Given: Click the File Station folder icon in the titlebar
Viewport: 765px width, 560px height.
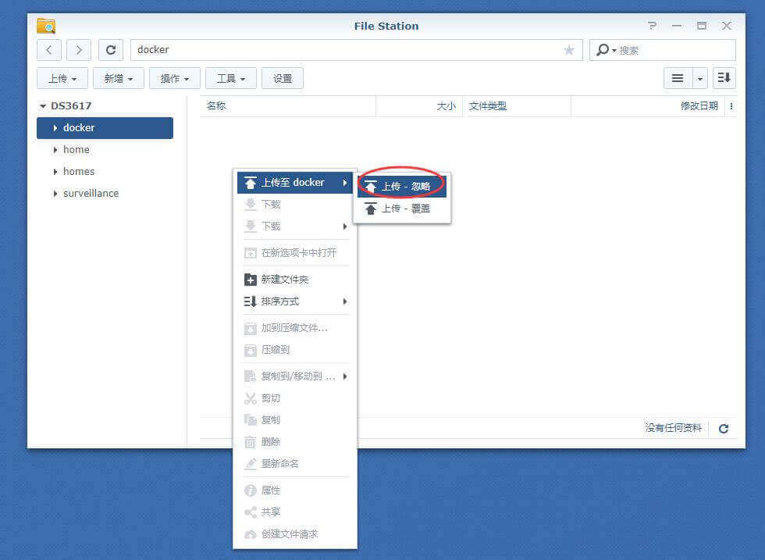Looking at the screenshot, I should 45,25.
